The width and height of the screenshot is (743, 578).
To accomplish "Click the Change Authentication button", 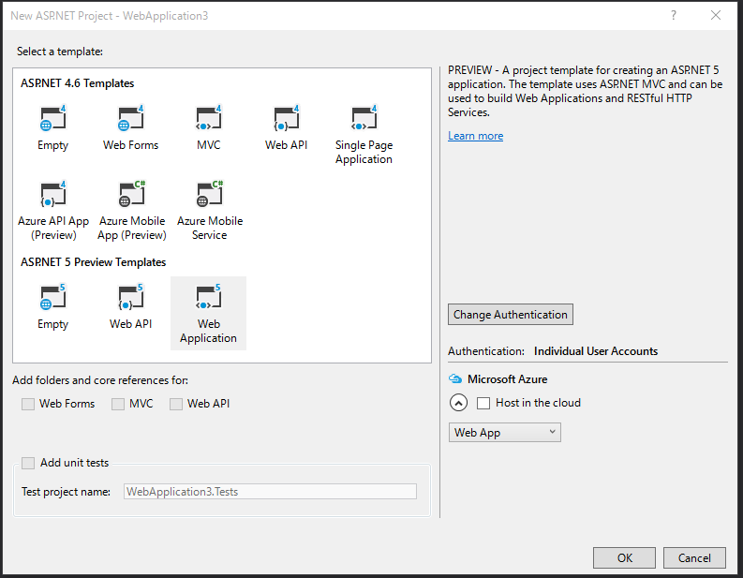I will click(511, 315).
